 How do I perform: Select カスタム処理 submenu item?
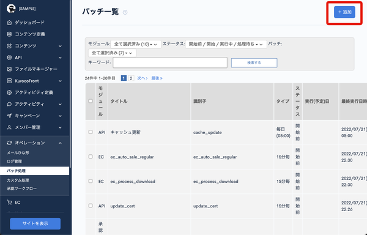click(x=18, y=181)
